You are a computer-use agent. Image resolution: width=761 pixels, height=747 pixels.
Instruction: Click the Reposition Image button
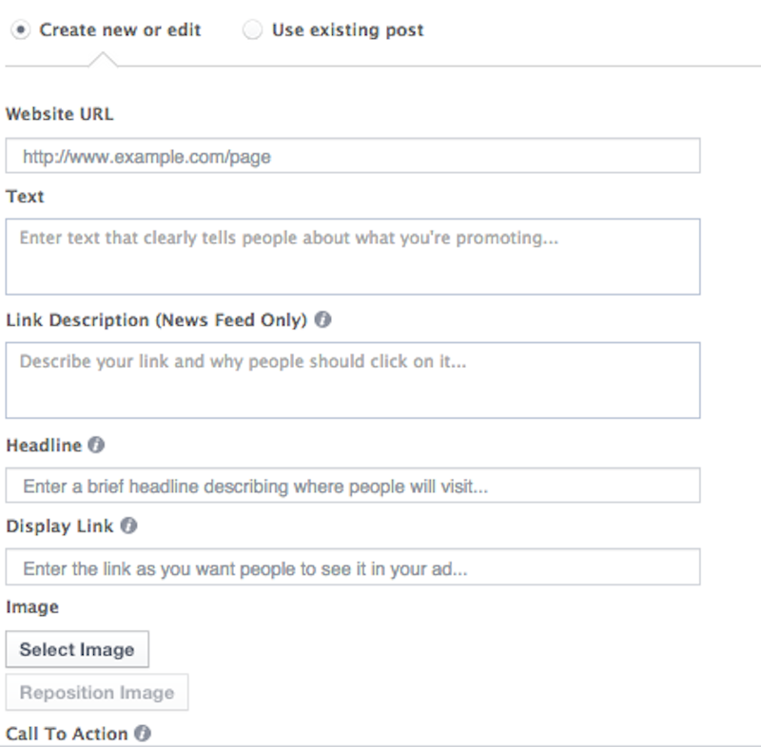pyautogui.click(x=97, y=692)
